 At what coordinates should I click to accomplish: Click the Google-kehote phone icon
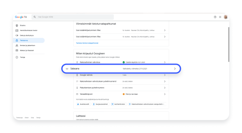(x=77, y=75)
